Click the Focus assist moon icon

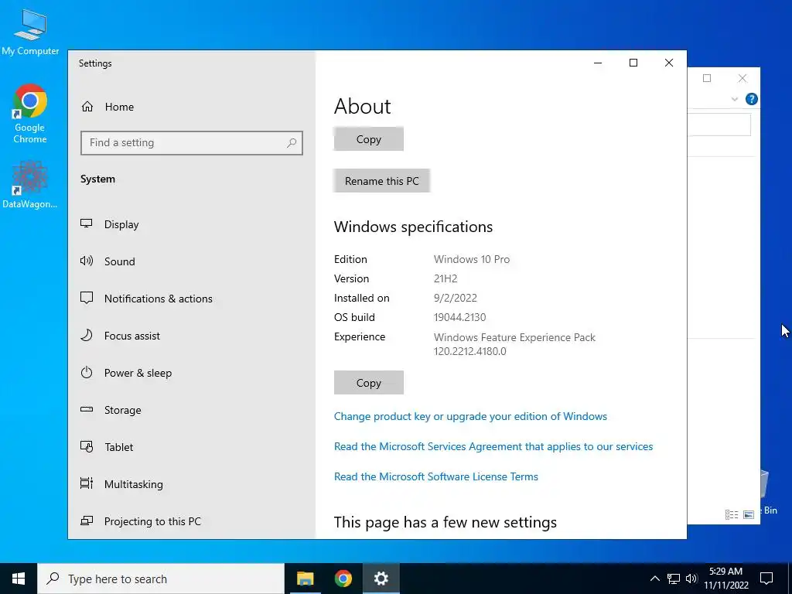(87, 336)
